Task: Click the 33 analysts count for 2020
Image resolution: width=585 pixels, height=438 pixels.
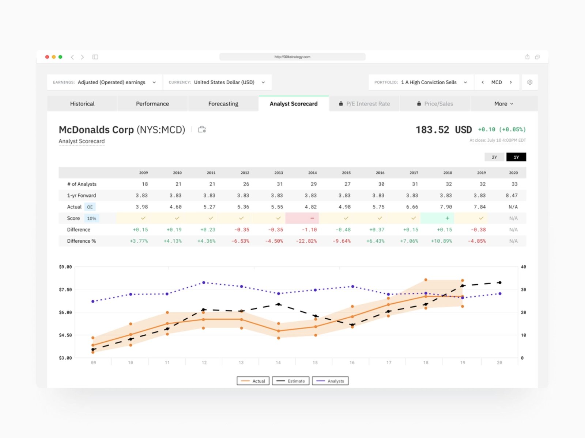Action: pyautogui.click(x=514, y=184)
